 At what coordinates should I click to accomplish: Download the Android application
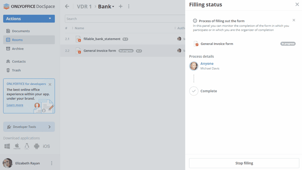(36, 146)
